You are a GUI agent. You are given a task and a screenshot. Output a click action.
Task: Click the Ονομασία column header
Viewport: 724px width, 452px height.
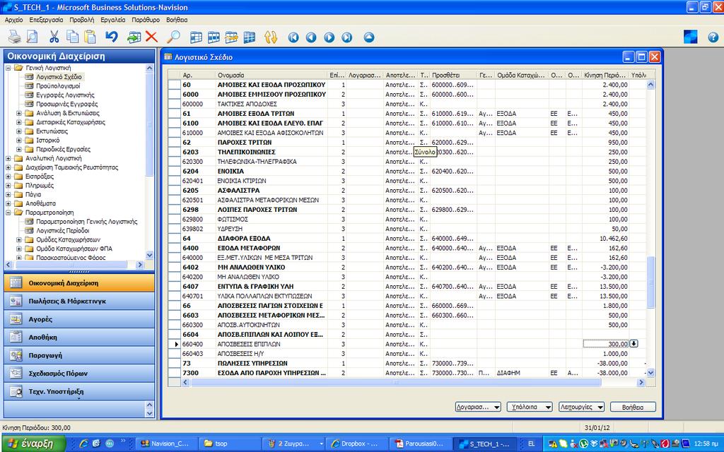(271, 75)
